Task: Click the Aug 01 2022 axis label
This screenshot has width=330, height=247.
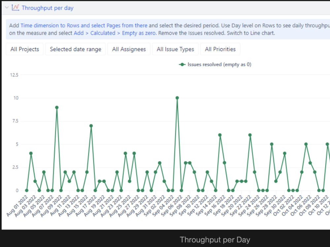Action: tap(17, 206)
